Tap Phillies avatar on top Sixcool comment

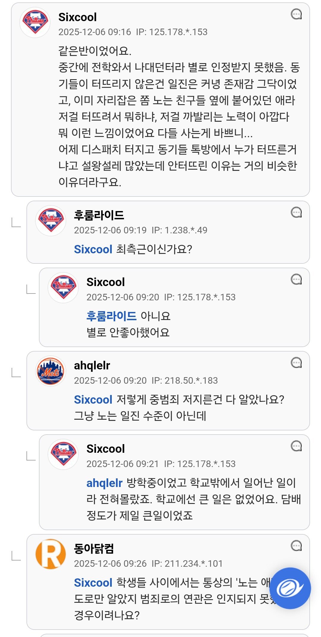[35, 22]
